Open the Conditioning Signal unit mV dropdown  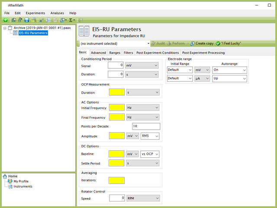[x=142, y=65]
